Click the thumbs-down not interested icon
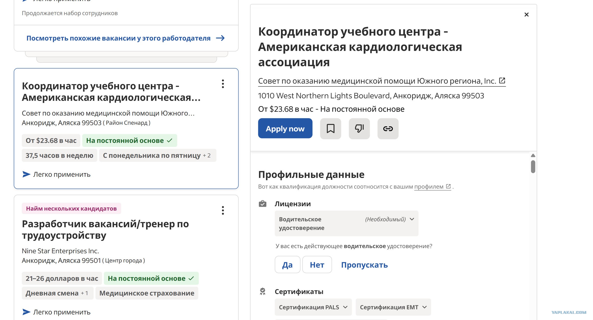 click(x=359, y=129)
